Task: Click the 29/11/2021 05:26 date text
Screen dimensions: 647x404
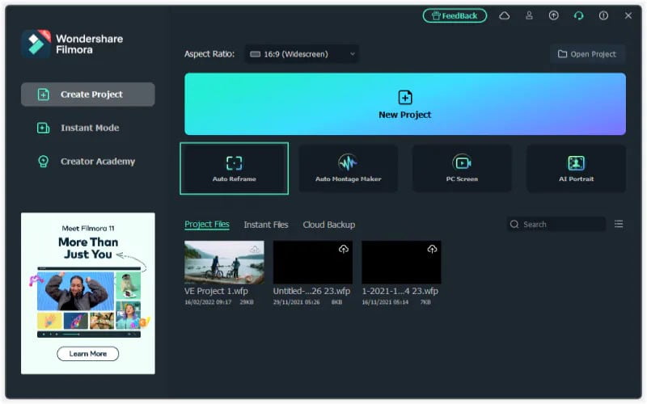Action: coord(296,302)
